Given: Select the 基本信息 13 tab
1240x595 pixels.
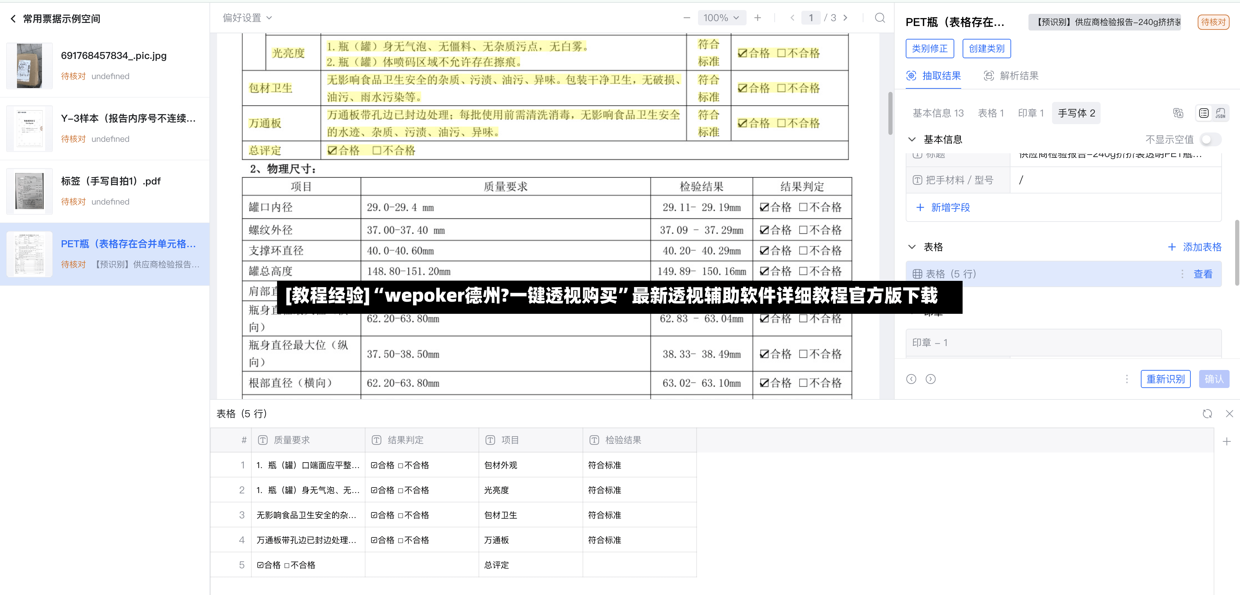Looking at the screenshot, I should point(938,113).
